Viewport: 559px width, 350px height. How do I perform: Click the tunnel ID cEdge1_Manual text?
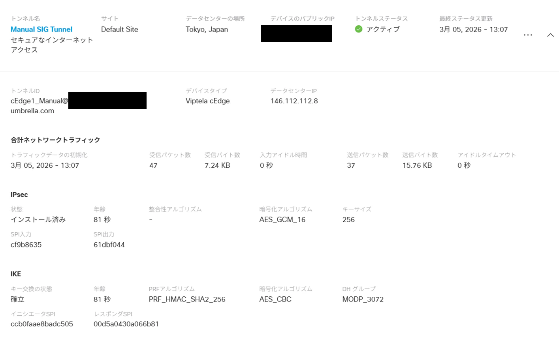point(40,101)
